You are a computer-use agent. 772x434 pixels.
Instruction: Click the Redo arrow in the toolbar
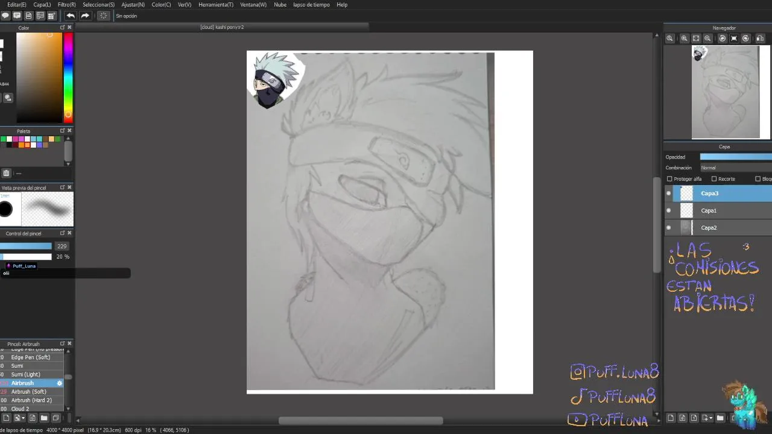[85, 16]
